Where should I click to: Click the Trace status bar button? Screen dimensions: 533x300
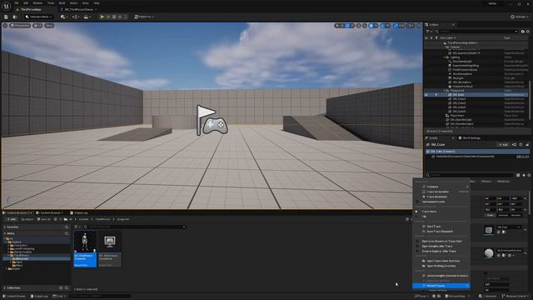click(x=421, y=297)
